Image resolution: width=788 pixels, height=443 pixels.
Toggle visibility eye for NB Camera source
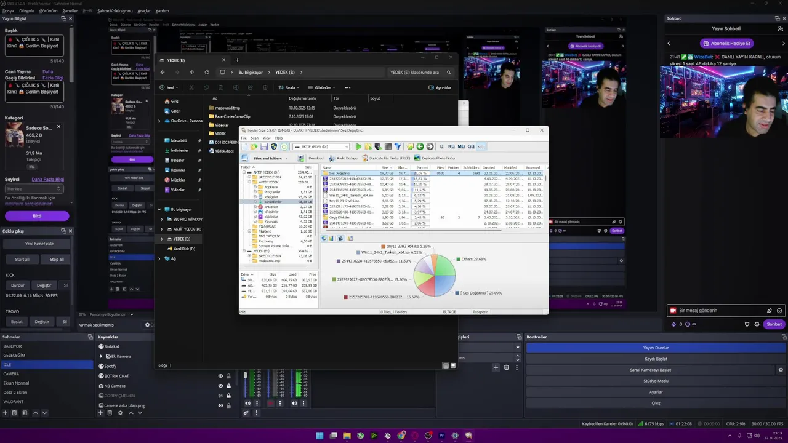click(x=220, y=386)
